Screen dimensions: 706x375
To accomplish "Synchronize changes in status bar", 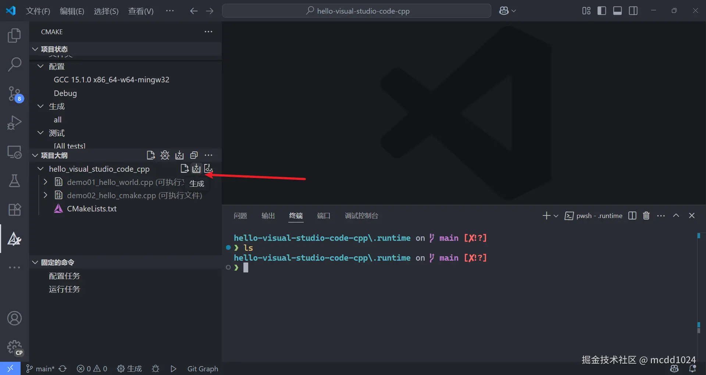I will coord(63,368).
